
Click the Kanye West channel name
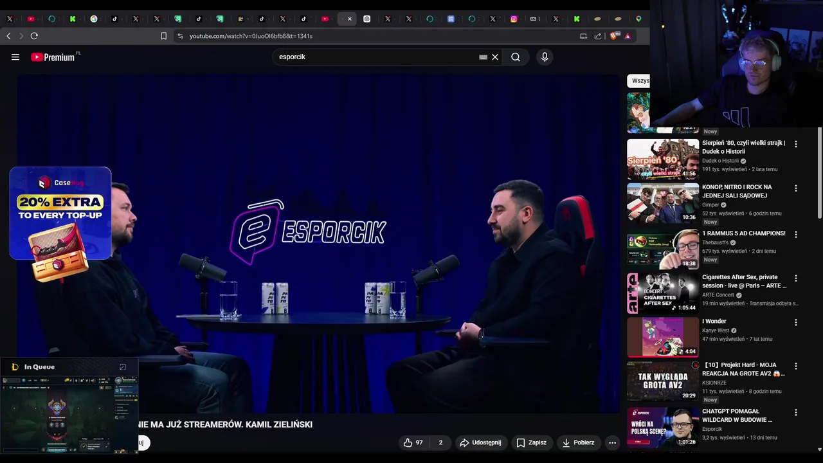pos(716,331)
